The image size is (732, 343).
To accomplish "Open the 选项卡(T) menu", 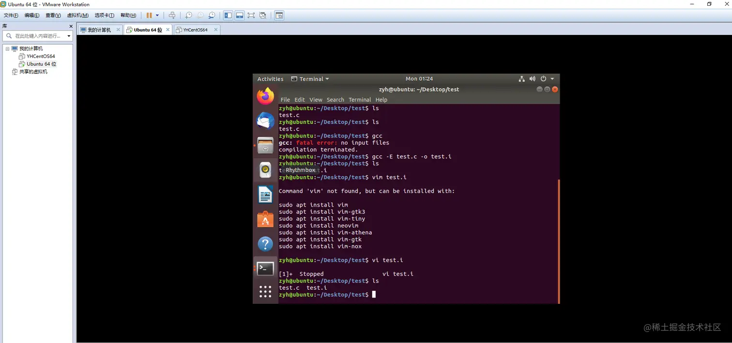I will click(x=105, y=15).
